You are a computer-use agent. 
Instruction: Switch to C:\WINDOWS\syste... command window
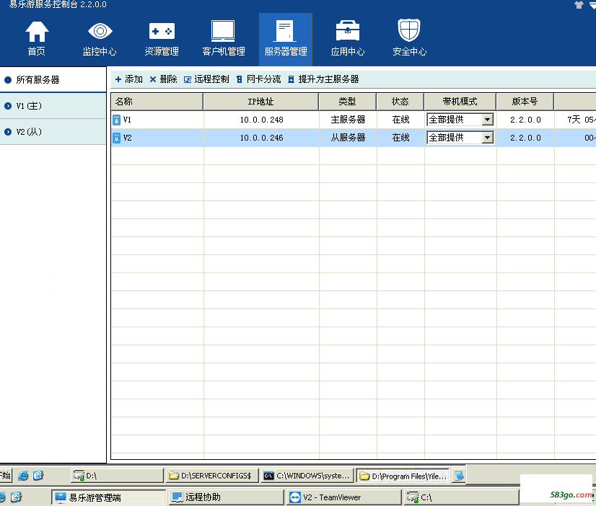[x=307, y=476]
